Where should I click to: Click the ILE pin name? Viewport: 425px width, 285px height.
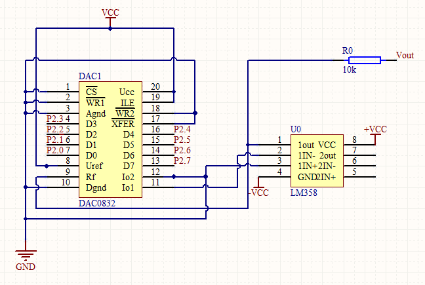[127, 103]
